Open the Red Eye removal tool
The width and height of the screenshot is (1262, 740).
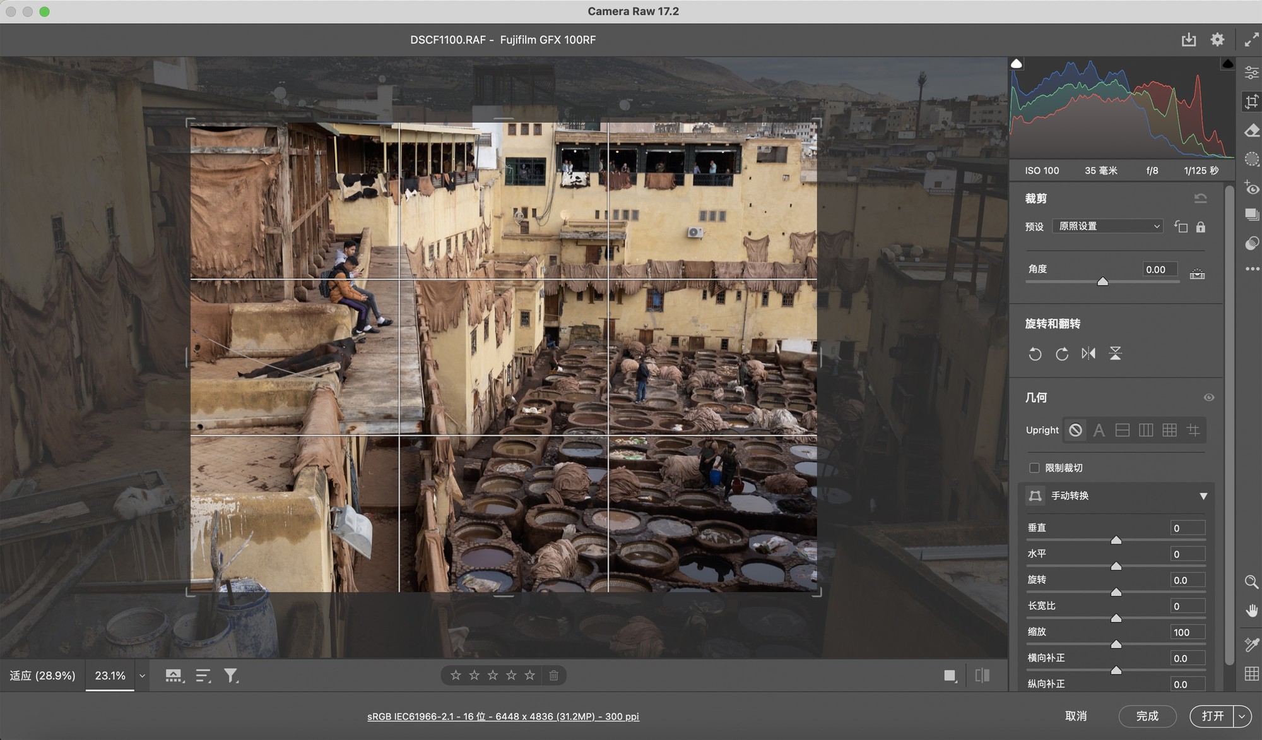[x=1252, y=188]
